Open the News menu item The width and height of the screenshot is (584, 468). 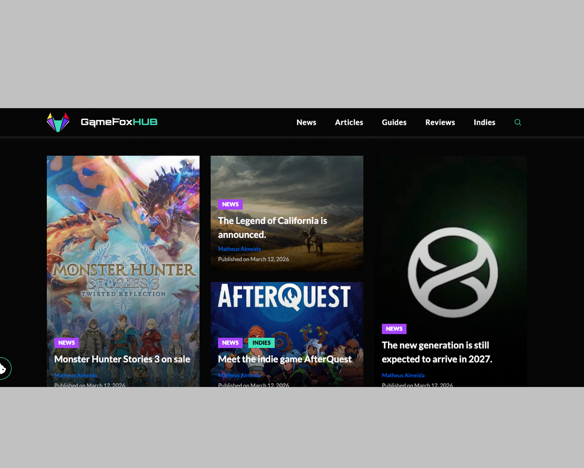pyautogui.click(x=306, y=122)
